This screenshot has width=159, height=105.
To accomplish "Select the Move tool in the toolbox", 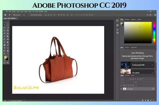I will click(x=4, y=25).
